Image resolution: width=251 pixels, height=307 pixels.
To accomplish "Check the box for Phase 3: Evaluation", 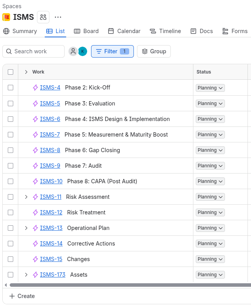I will pos(11,104).
